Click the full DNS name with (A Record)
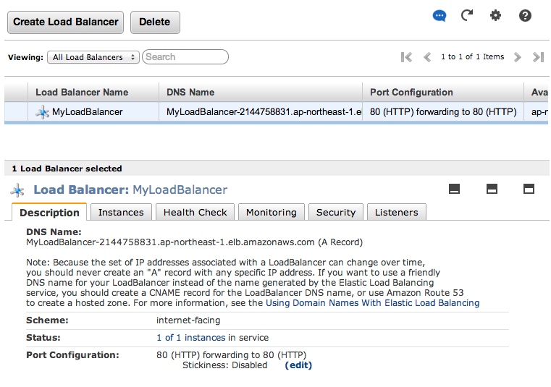Viewport: 551px width, 387px height. tap(194, 242)
